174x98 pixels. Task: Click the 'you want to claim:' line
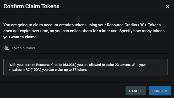(x=19, y=37)
